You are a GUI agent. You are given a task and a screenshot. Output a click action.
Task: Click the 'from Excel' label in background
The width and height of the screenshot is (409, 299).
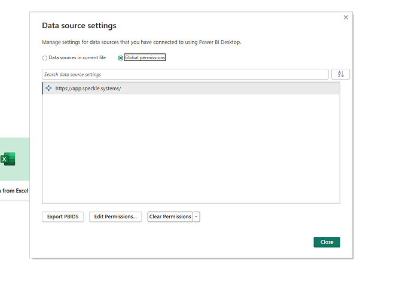pyautogui.click(x=15, y=191)
